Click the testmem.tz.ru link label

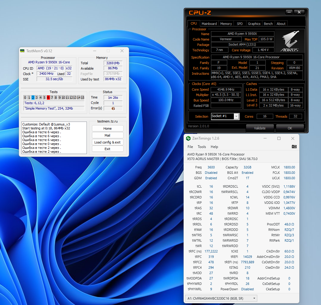(x=108, y=121)
